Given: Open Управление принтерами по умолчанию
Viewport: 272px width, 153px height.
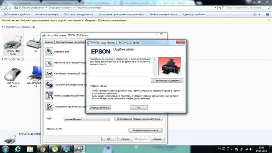Looking at the screenshot, I should coord(121,14).
